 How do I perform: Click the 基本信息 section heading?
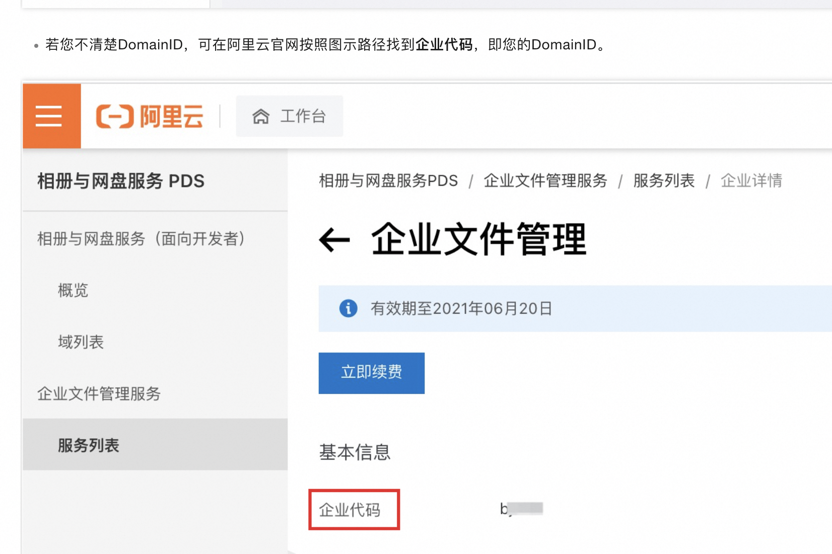click(355, 452)
